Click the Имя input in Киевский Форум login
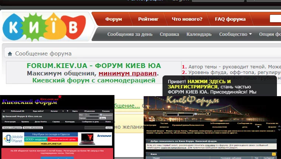 coord(92,115)
